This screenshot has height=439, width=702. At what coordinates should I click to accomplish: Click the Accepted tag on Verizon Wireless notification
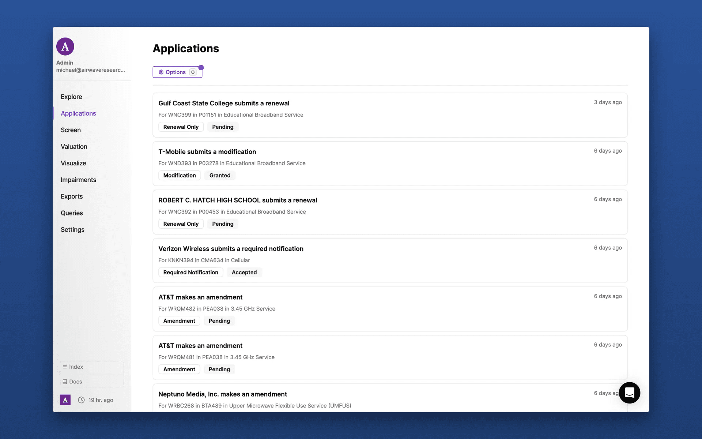[x=244, y=272]
